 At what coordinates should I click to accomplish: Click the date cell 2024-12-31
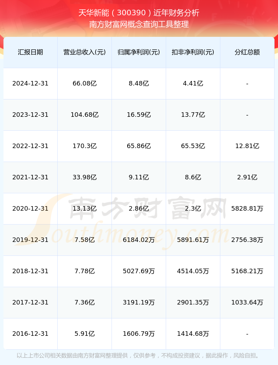coord(30,83)
